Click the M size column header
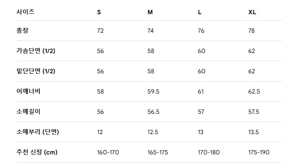Viewport: 282px width, 163px height. [150, 12]
